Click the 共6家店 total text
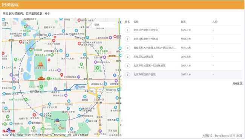The width and height of the screenshot is (245, 139). pos(237,84)
